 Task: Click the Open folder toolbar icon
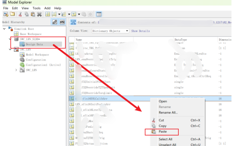coord(13,14)
